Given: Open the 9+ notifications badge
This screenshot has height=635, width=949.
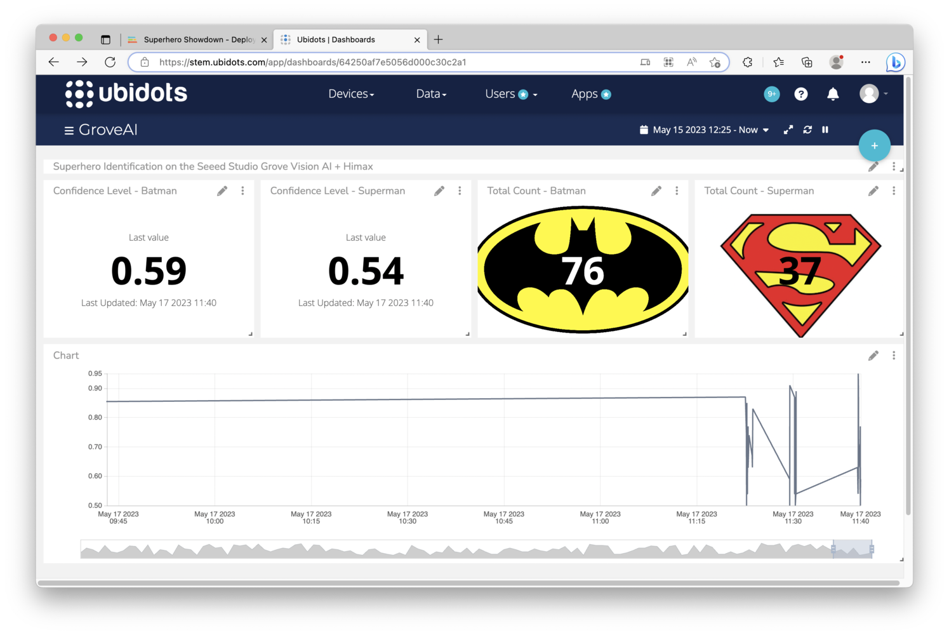Looking at the screenshot, I should tap(771, 94).
